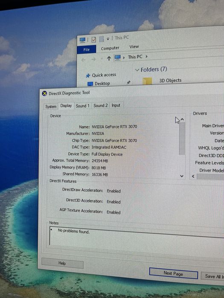Collapse the Folders (7) group
Screen dimensions: 224x298
tap(137, 70)
